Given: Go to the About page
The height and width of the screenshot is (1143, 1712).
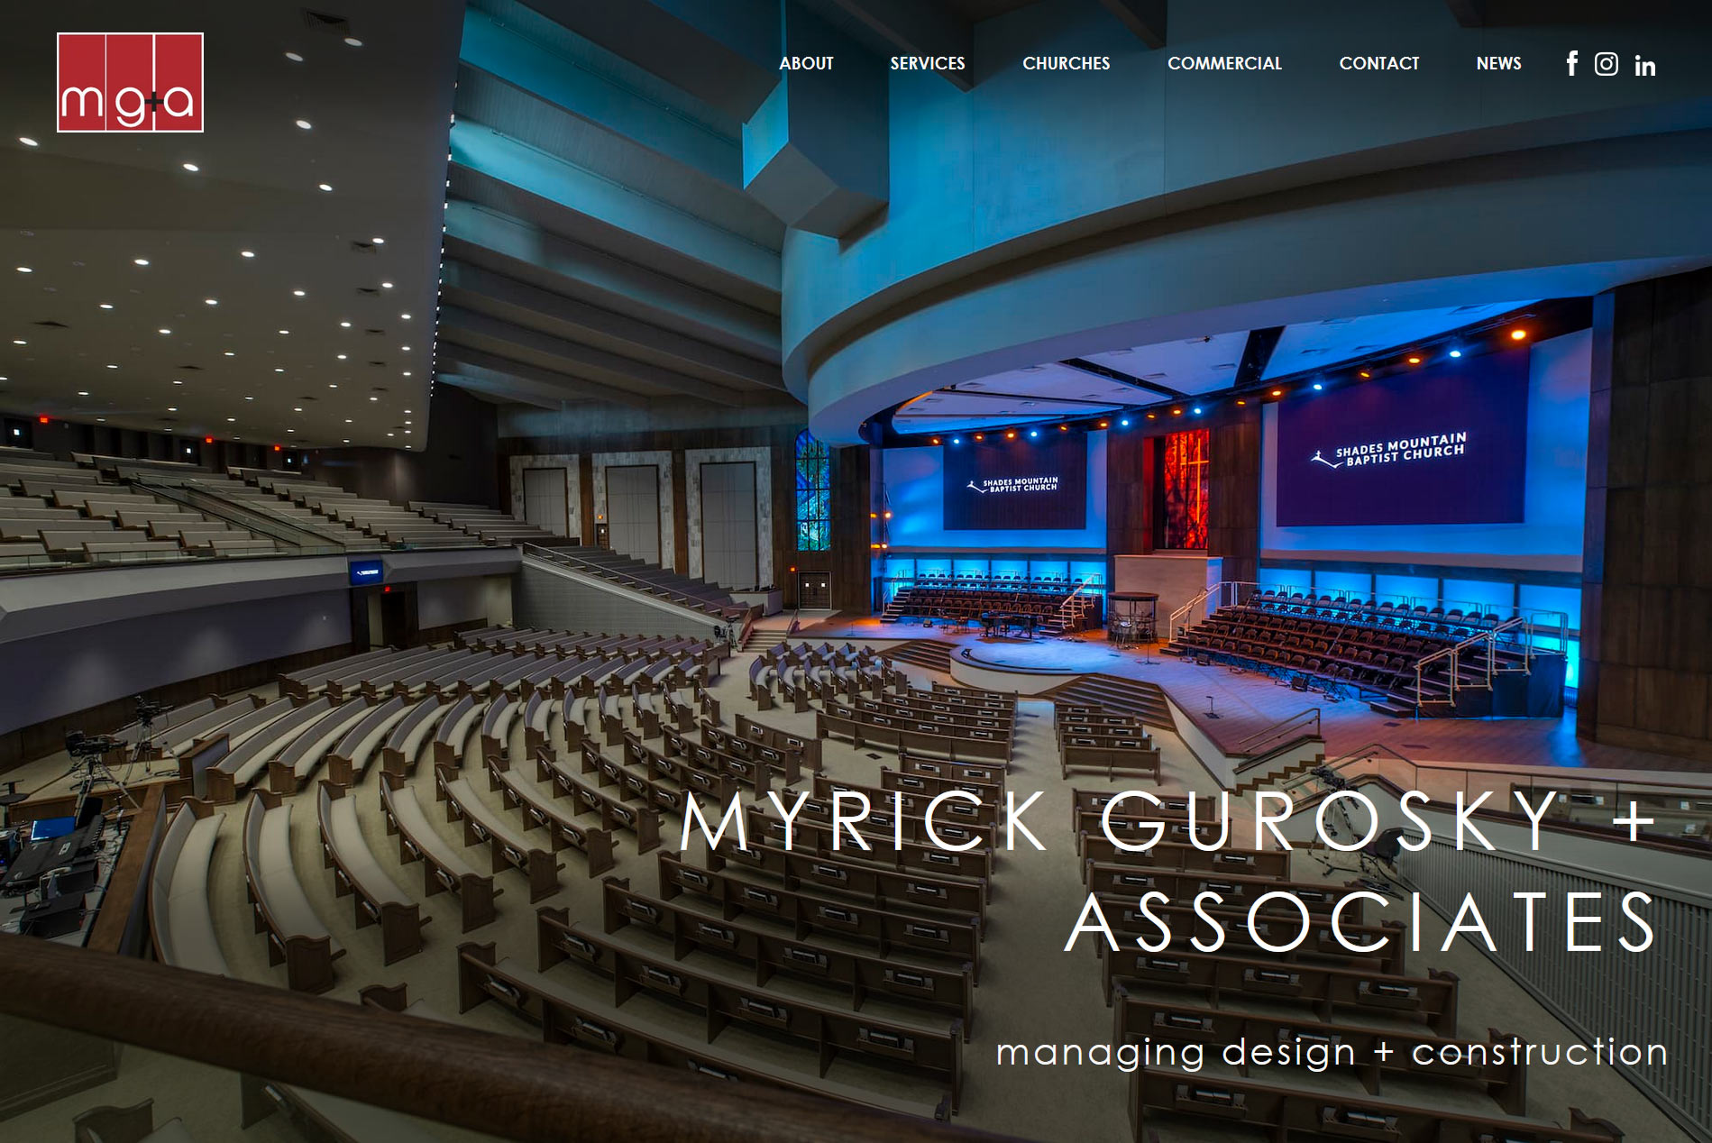Looking at the screenshot, I should [806, 63].
